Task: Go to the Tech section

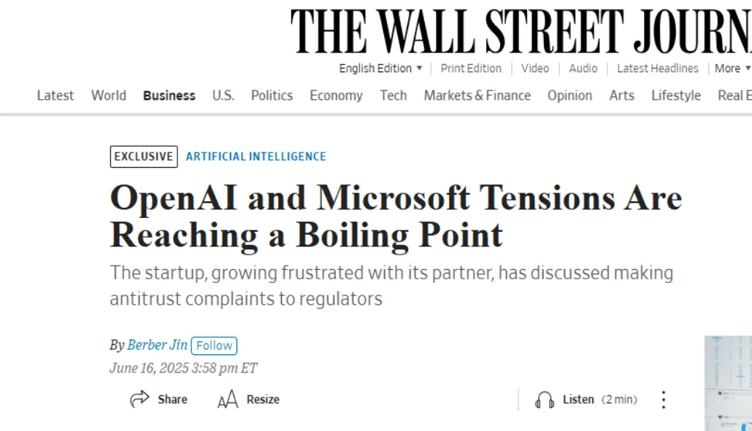Action: 394,96
